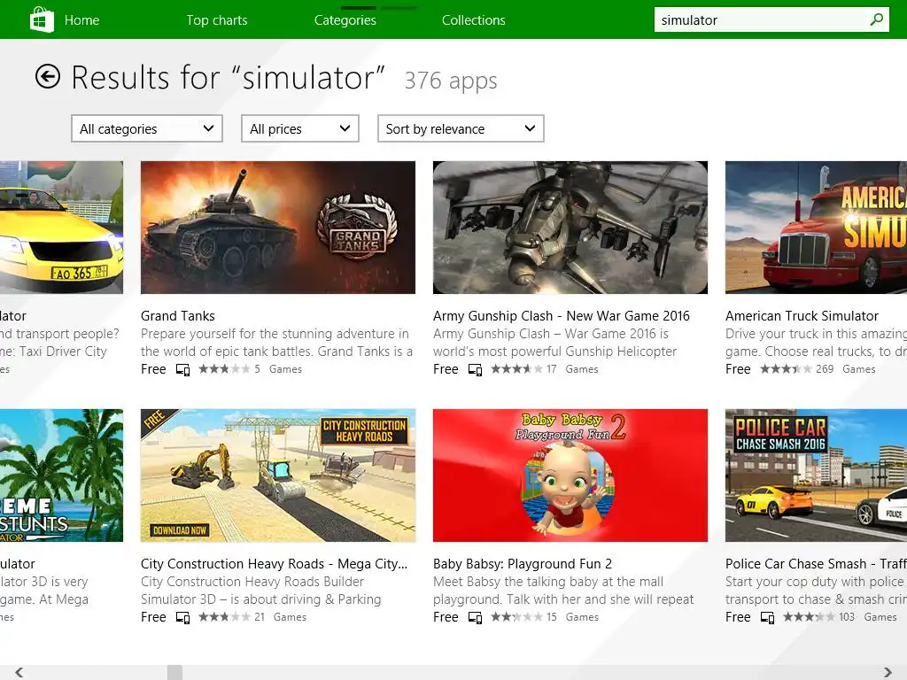Image resolution: width=907 pixels, height=680 pixels.
Task: Click the star rating of Grand Tanks
Action: click(x=224, y=369)
